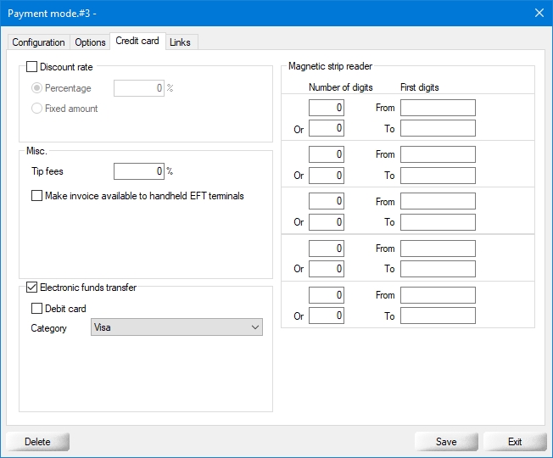Uncheck Electronic funds transfer checkbox
Screen dimensions: 553x458
click(x=32, y=288)
